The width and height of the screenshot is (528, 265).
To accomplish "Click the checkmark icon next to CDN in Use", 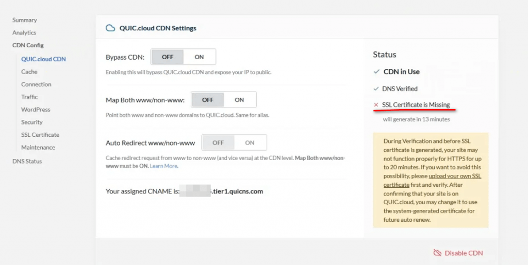I will (376, 72).
